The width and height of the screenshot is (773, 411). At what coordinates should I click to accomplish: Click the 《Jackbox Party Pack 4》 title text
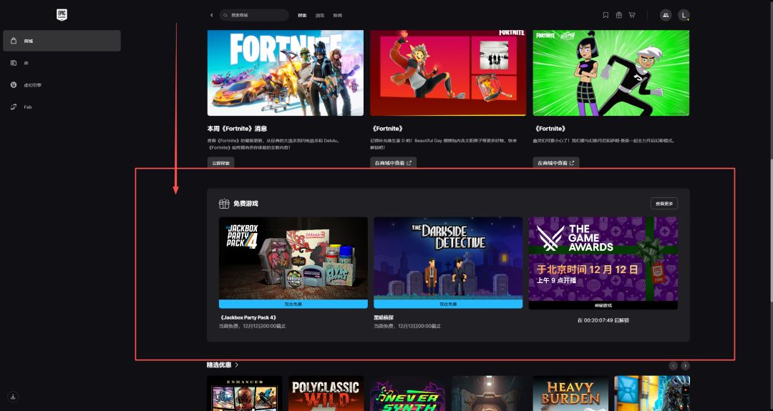pyautogui.click(x=248, y=317)
